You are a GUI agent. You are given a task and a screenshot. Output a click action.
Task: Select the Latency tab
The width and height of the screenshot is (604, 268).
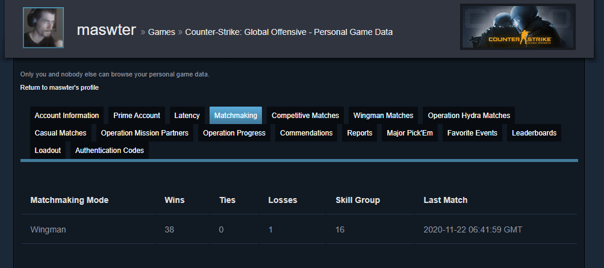187,116
